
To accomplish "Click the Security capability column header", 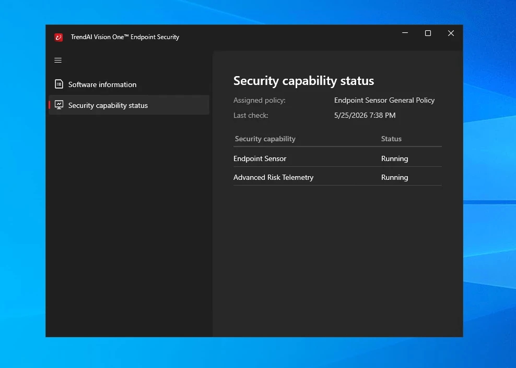I will (265, 139).
